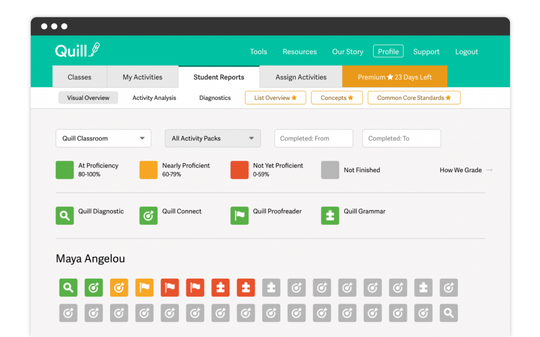Open the Tools menu
Viewport: 540px width, 337px height.
(x=258, y=52)
